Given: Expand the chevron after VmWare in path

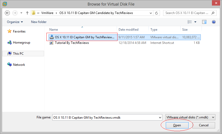Looking at the screenshot, I should click(56, 13).
